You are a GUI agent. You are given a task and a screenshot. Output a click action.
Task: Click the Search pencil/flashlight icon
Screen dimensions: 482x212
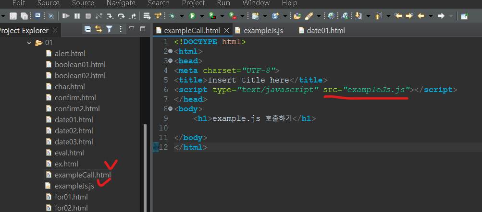point(309,16)
